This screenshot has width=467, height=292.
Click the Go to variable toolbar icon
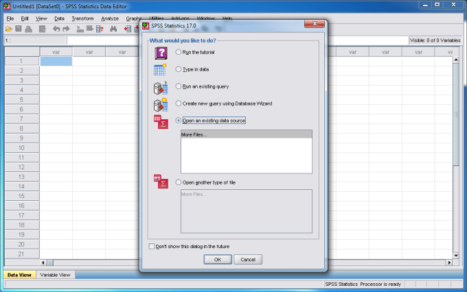(x=90, y=29)
